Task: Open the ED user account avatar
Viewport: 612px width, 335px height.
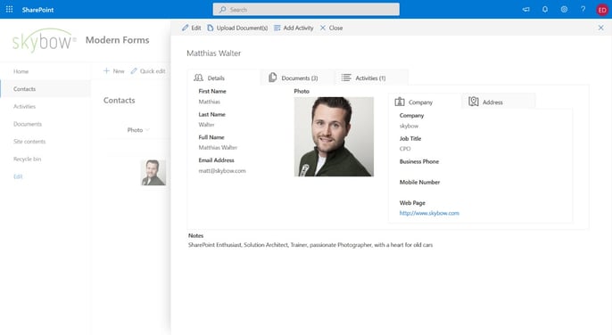Action: coord(602,10)
